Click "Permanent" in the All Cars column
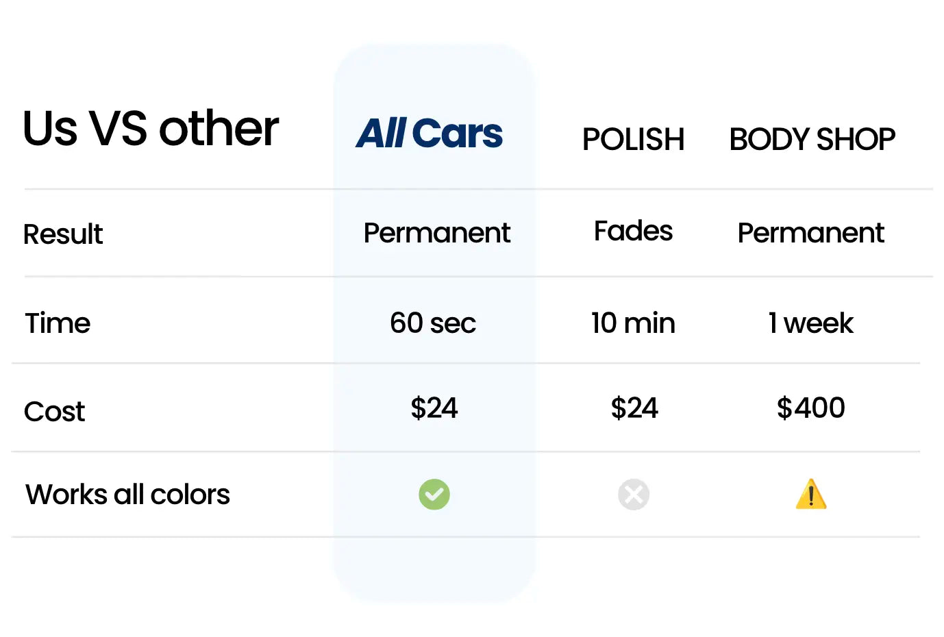 [x=436, y=233]
